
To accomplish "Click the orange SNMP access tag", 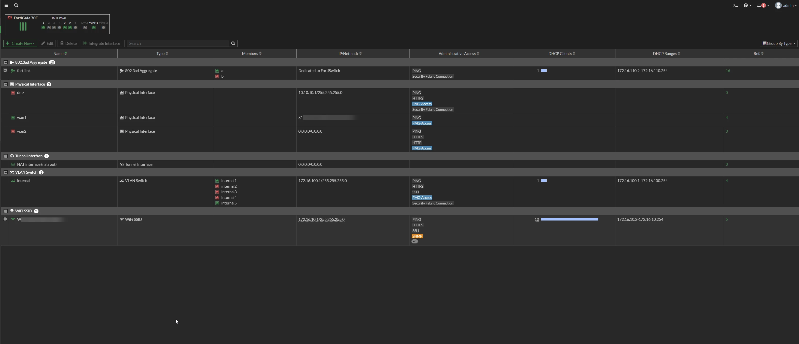I will click(x=417, y=236).
